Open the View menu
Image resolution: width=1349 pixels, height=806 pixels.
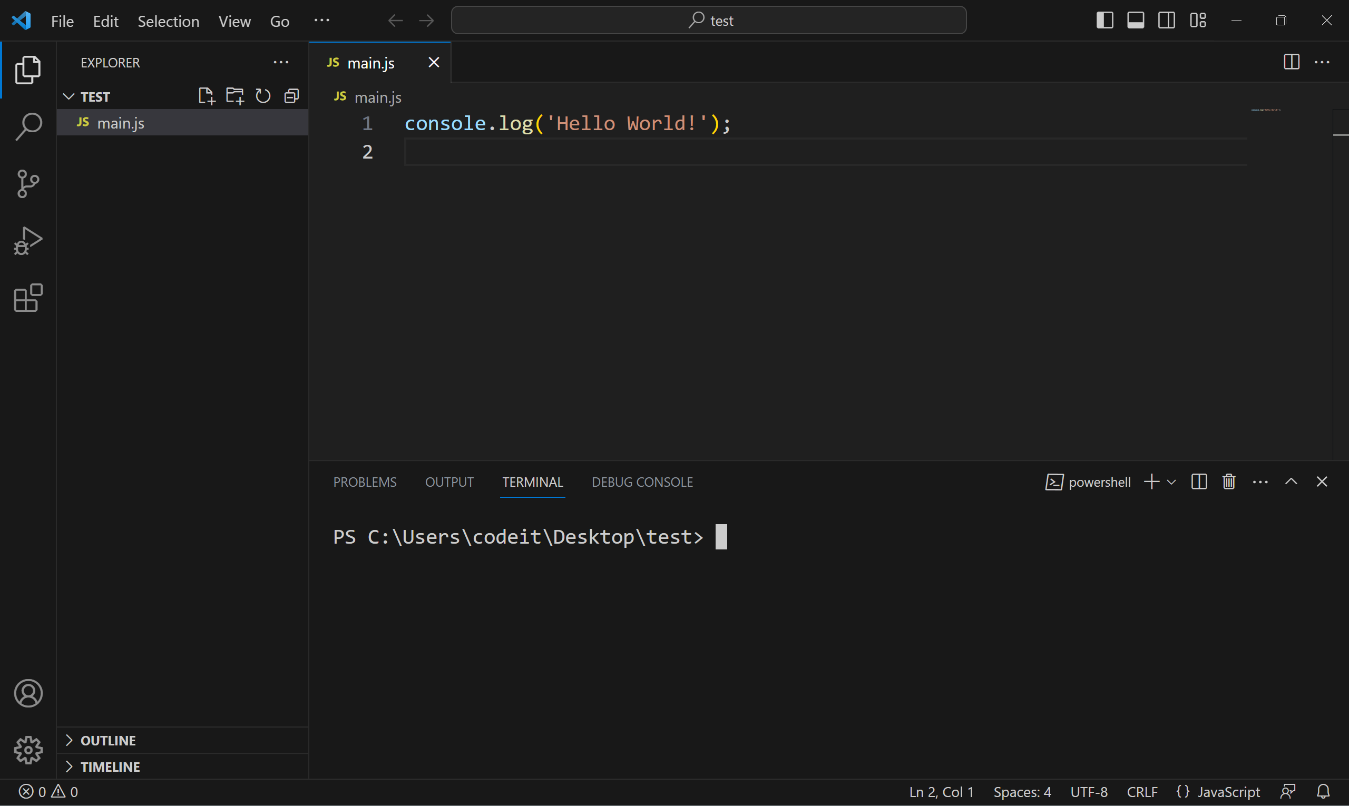pos(234,21)
